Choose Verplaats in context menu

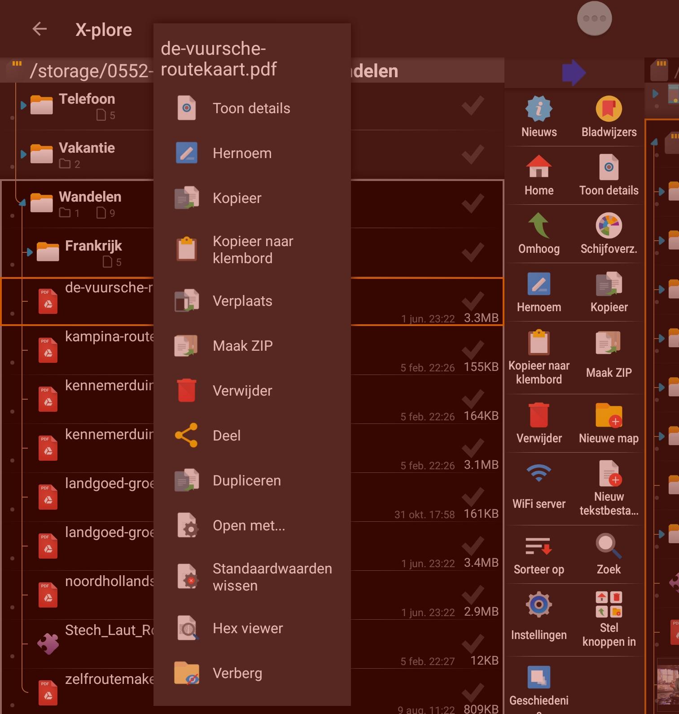tap(252, 301)
